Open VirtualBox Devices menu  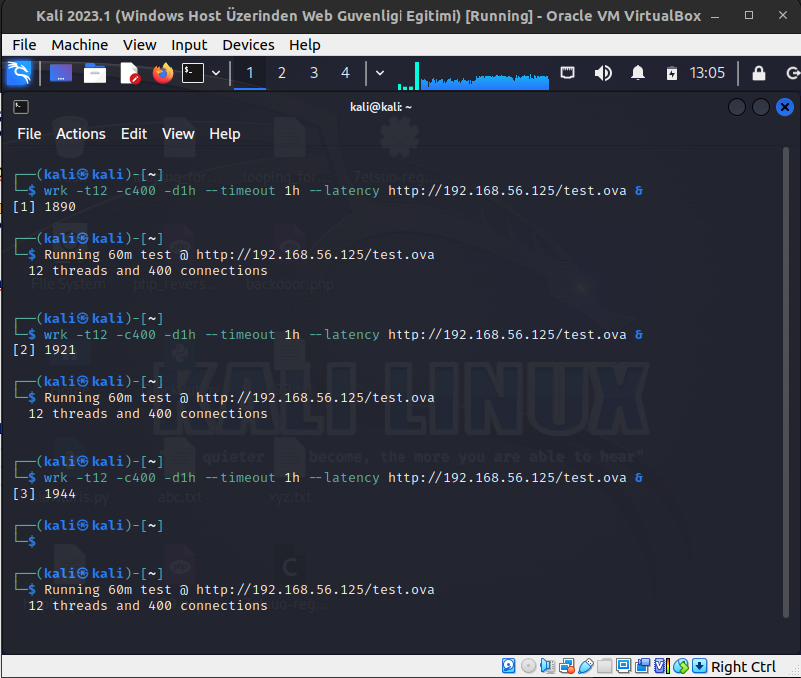(249, 45)
